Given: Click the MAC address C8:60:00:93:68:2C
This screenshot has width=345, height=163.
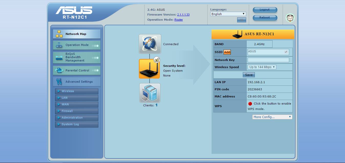Looking at the screenshot, I should 262,96.
